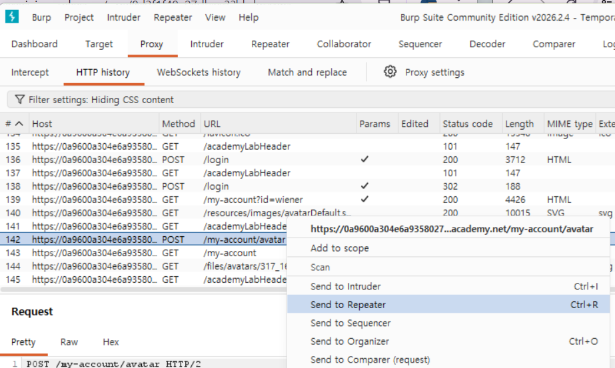Select history row 136 POST /login

[x=308, y=160]
